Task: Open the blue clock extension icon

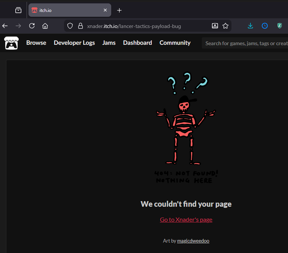Action: [265, 26]
